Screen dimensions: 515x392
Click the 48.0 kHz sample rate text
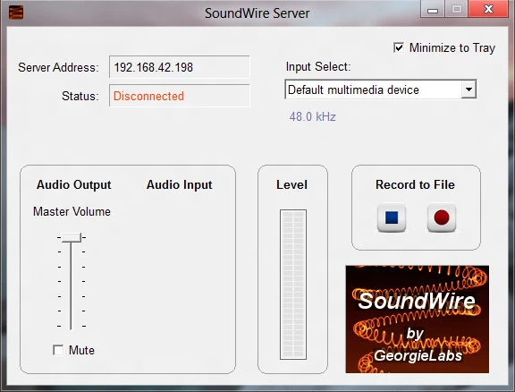point(312,116)
